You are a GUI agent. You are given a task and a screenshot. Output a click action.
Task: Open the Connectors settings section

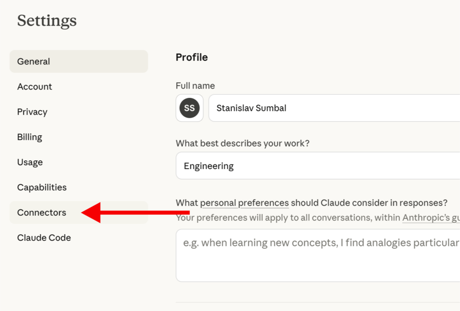79,213
